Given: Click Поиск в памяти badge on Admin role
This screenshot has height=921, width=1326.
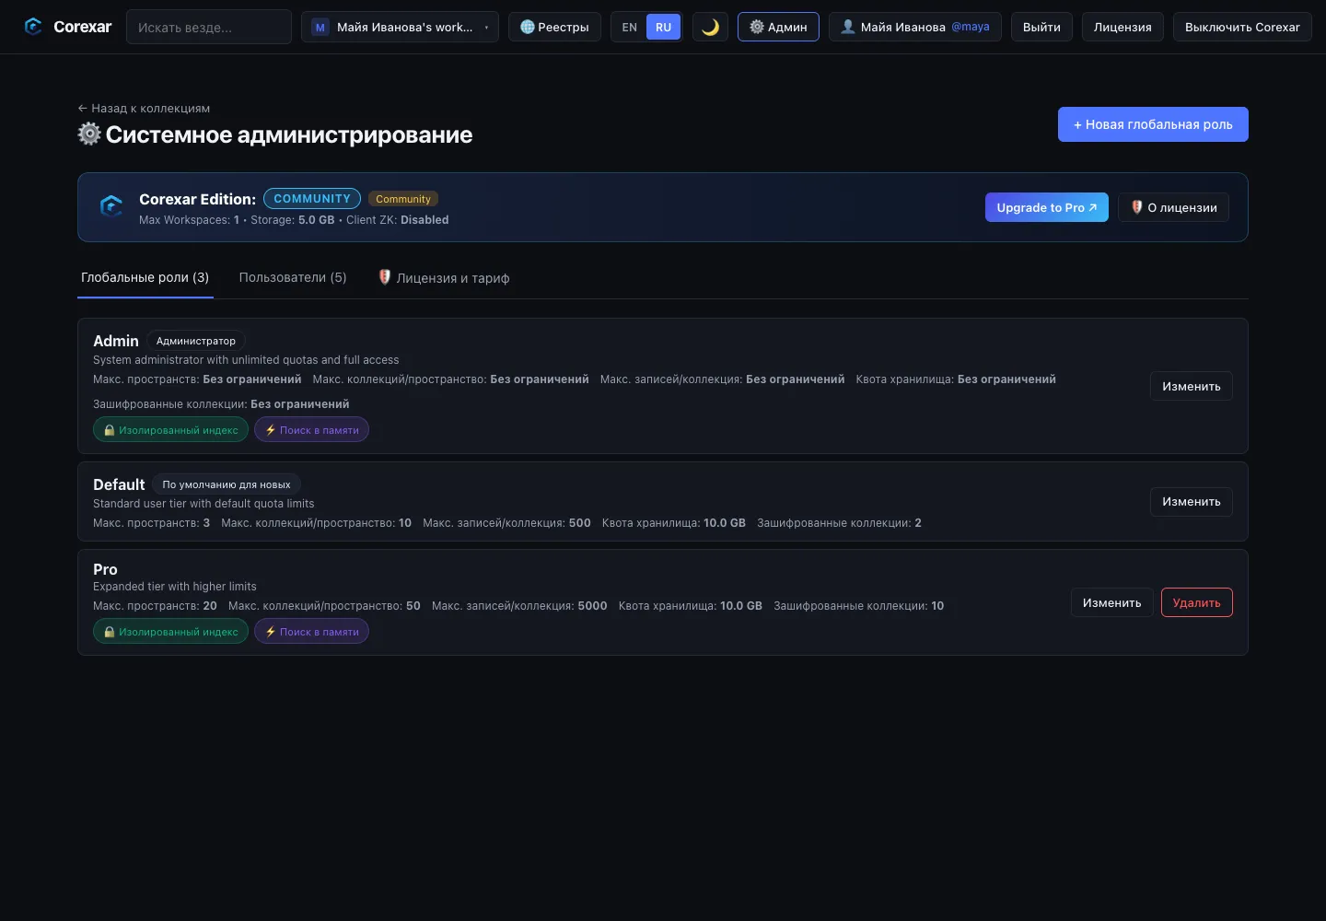Looking at the screenshot, I should point(311,429).
